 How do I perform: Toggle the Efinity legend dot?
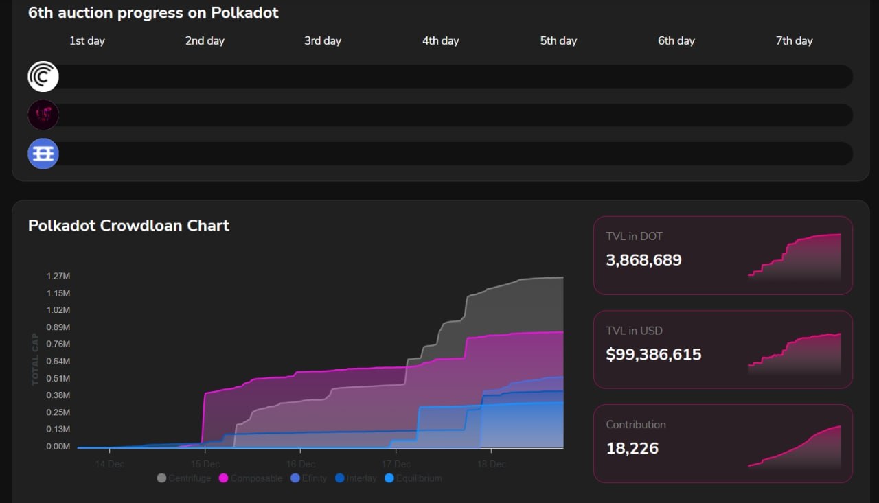295,478
